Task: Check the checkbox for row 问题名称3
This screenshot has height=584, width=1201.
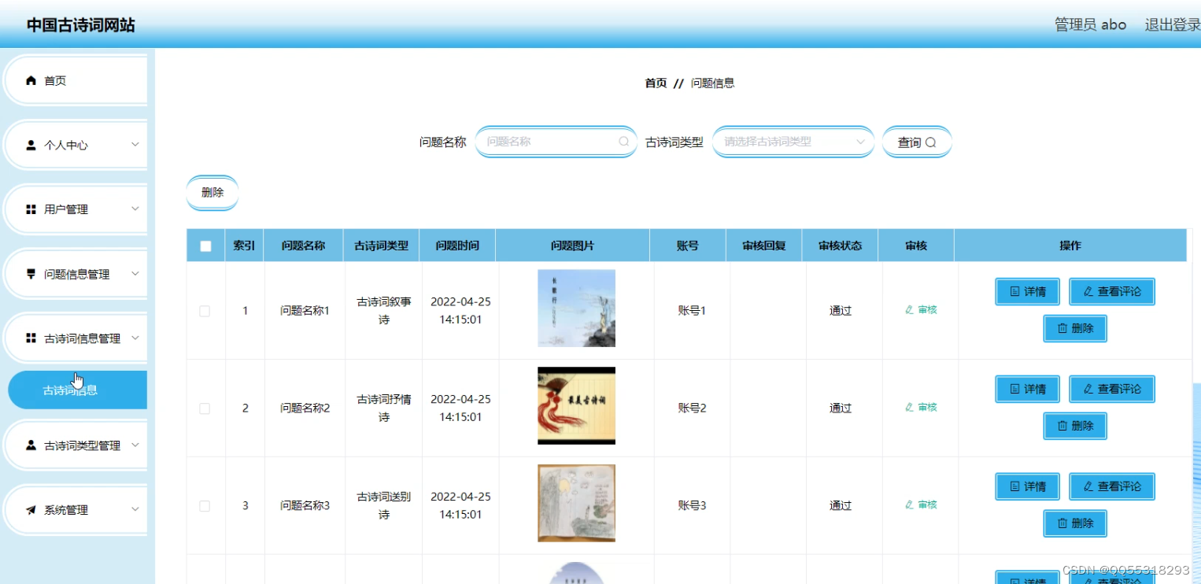Action: (205, 506)
